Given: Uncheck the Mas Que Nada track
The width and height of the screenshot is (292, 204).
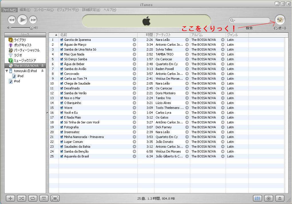Looking at the screenshot, I should click(x=62, y=54).
